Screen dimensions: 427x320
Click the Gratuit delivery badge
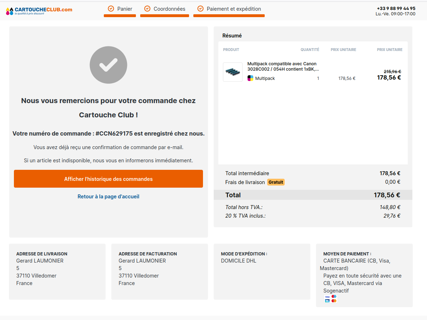pos(276,182)
